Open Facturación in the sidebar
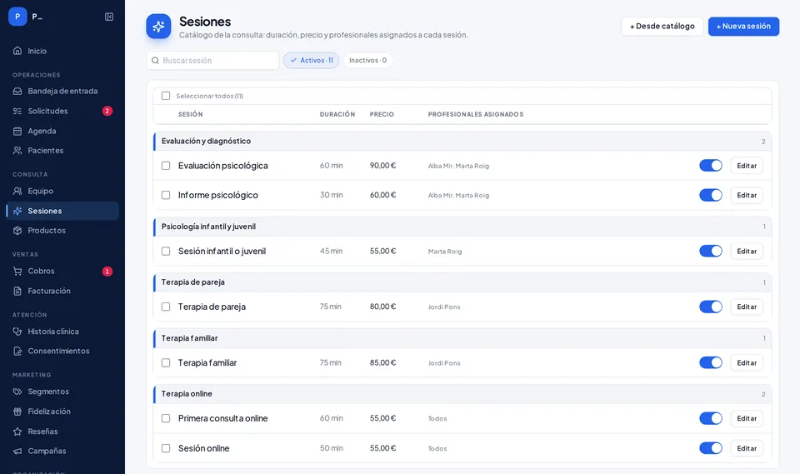Viewport: 800px width, 474px height. pos(62,291)
